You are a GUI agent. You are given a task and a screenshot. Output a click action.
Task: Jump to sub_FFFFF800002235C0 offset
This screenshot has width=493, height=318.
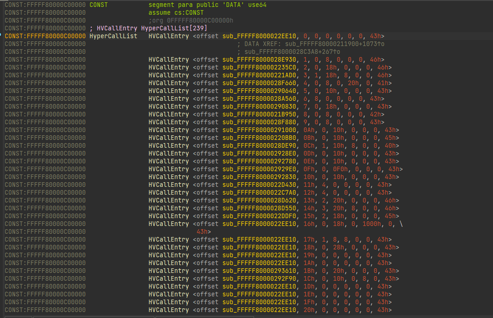(x=259, y=68)
